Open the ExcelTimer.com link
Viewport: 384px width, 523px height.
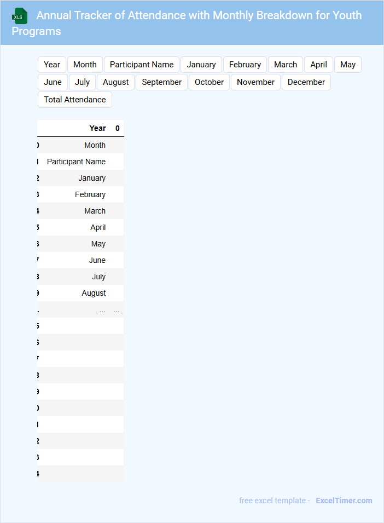[x=344, y=501]
